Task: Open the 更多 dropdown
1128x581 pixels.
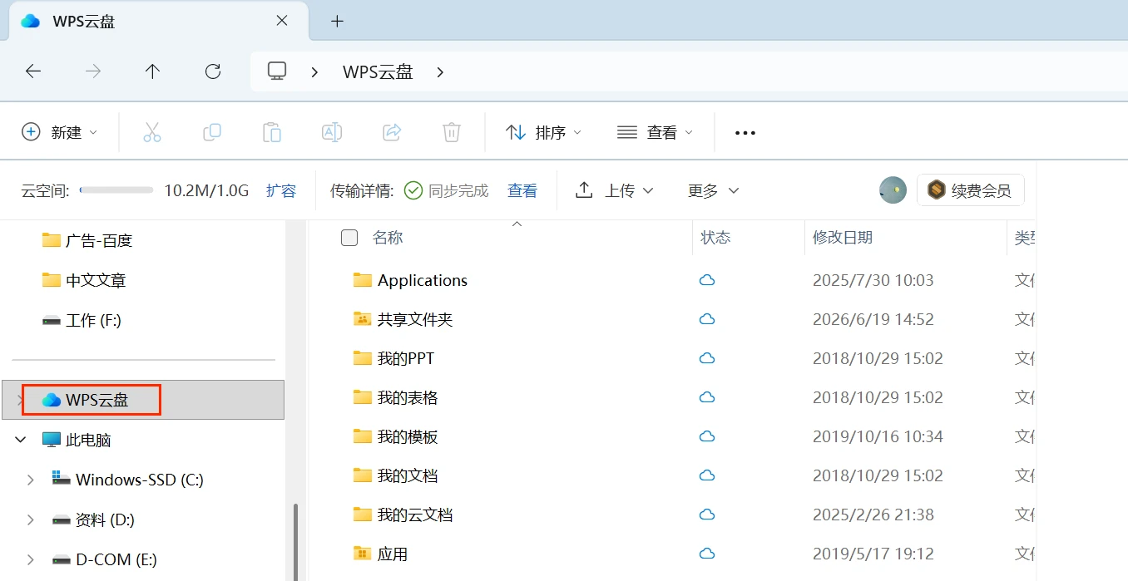Action: point(713,190)
